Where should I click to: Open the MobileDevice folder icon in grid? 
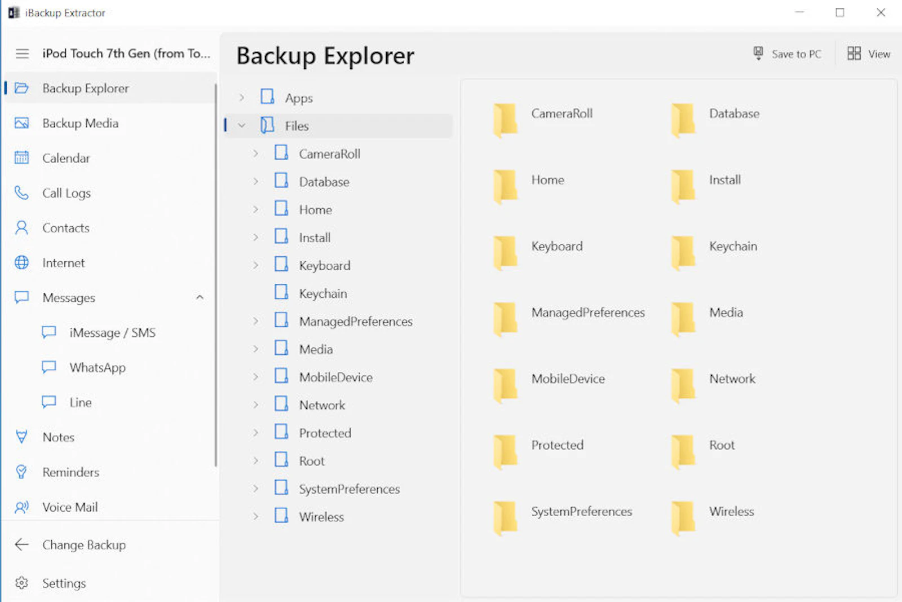[505, 385]
